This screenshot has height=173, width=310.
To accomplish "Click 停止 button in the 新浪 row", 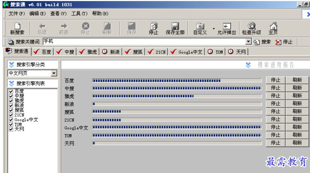I will 276,104.
